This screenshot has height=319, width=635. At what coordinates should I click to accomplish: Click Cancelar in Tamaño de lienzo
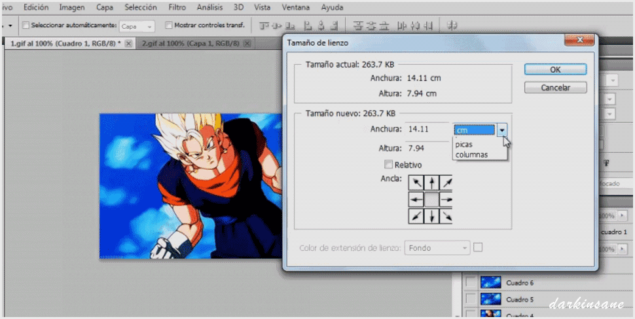pos(555,88)
